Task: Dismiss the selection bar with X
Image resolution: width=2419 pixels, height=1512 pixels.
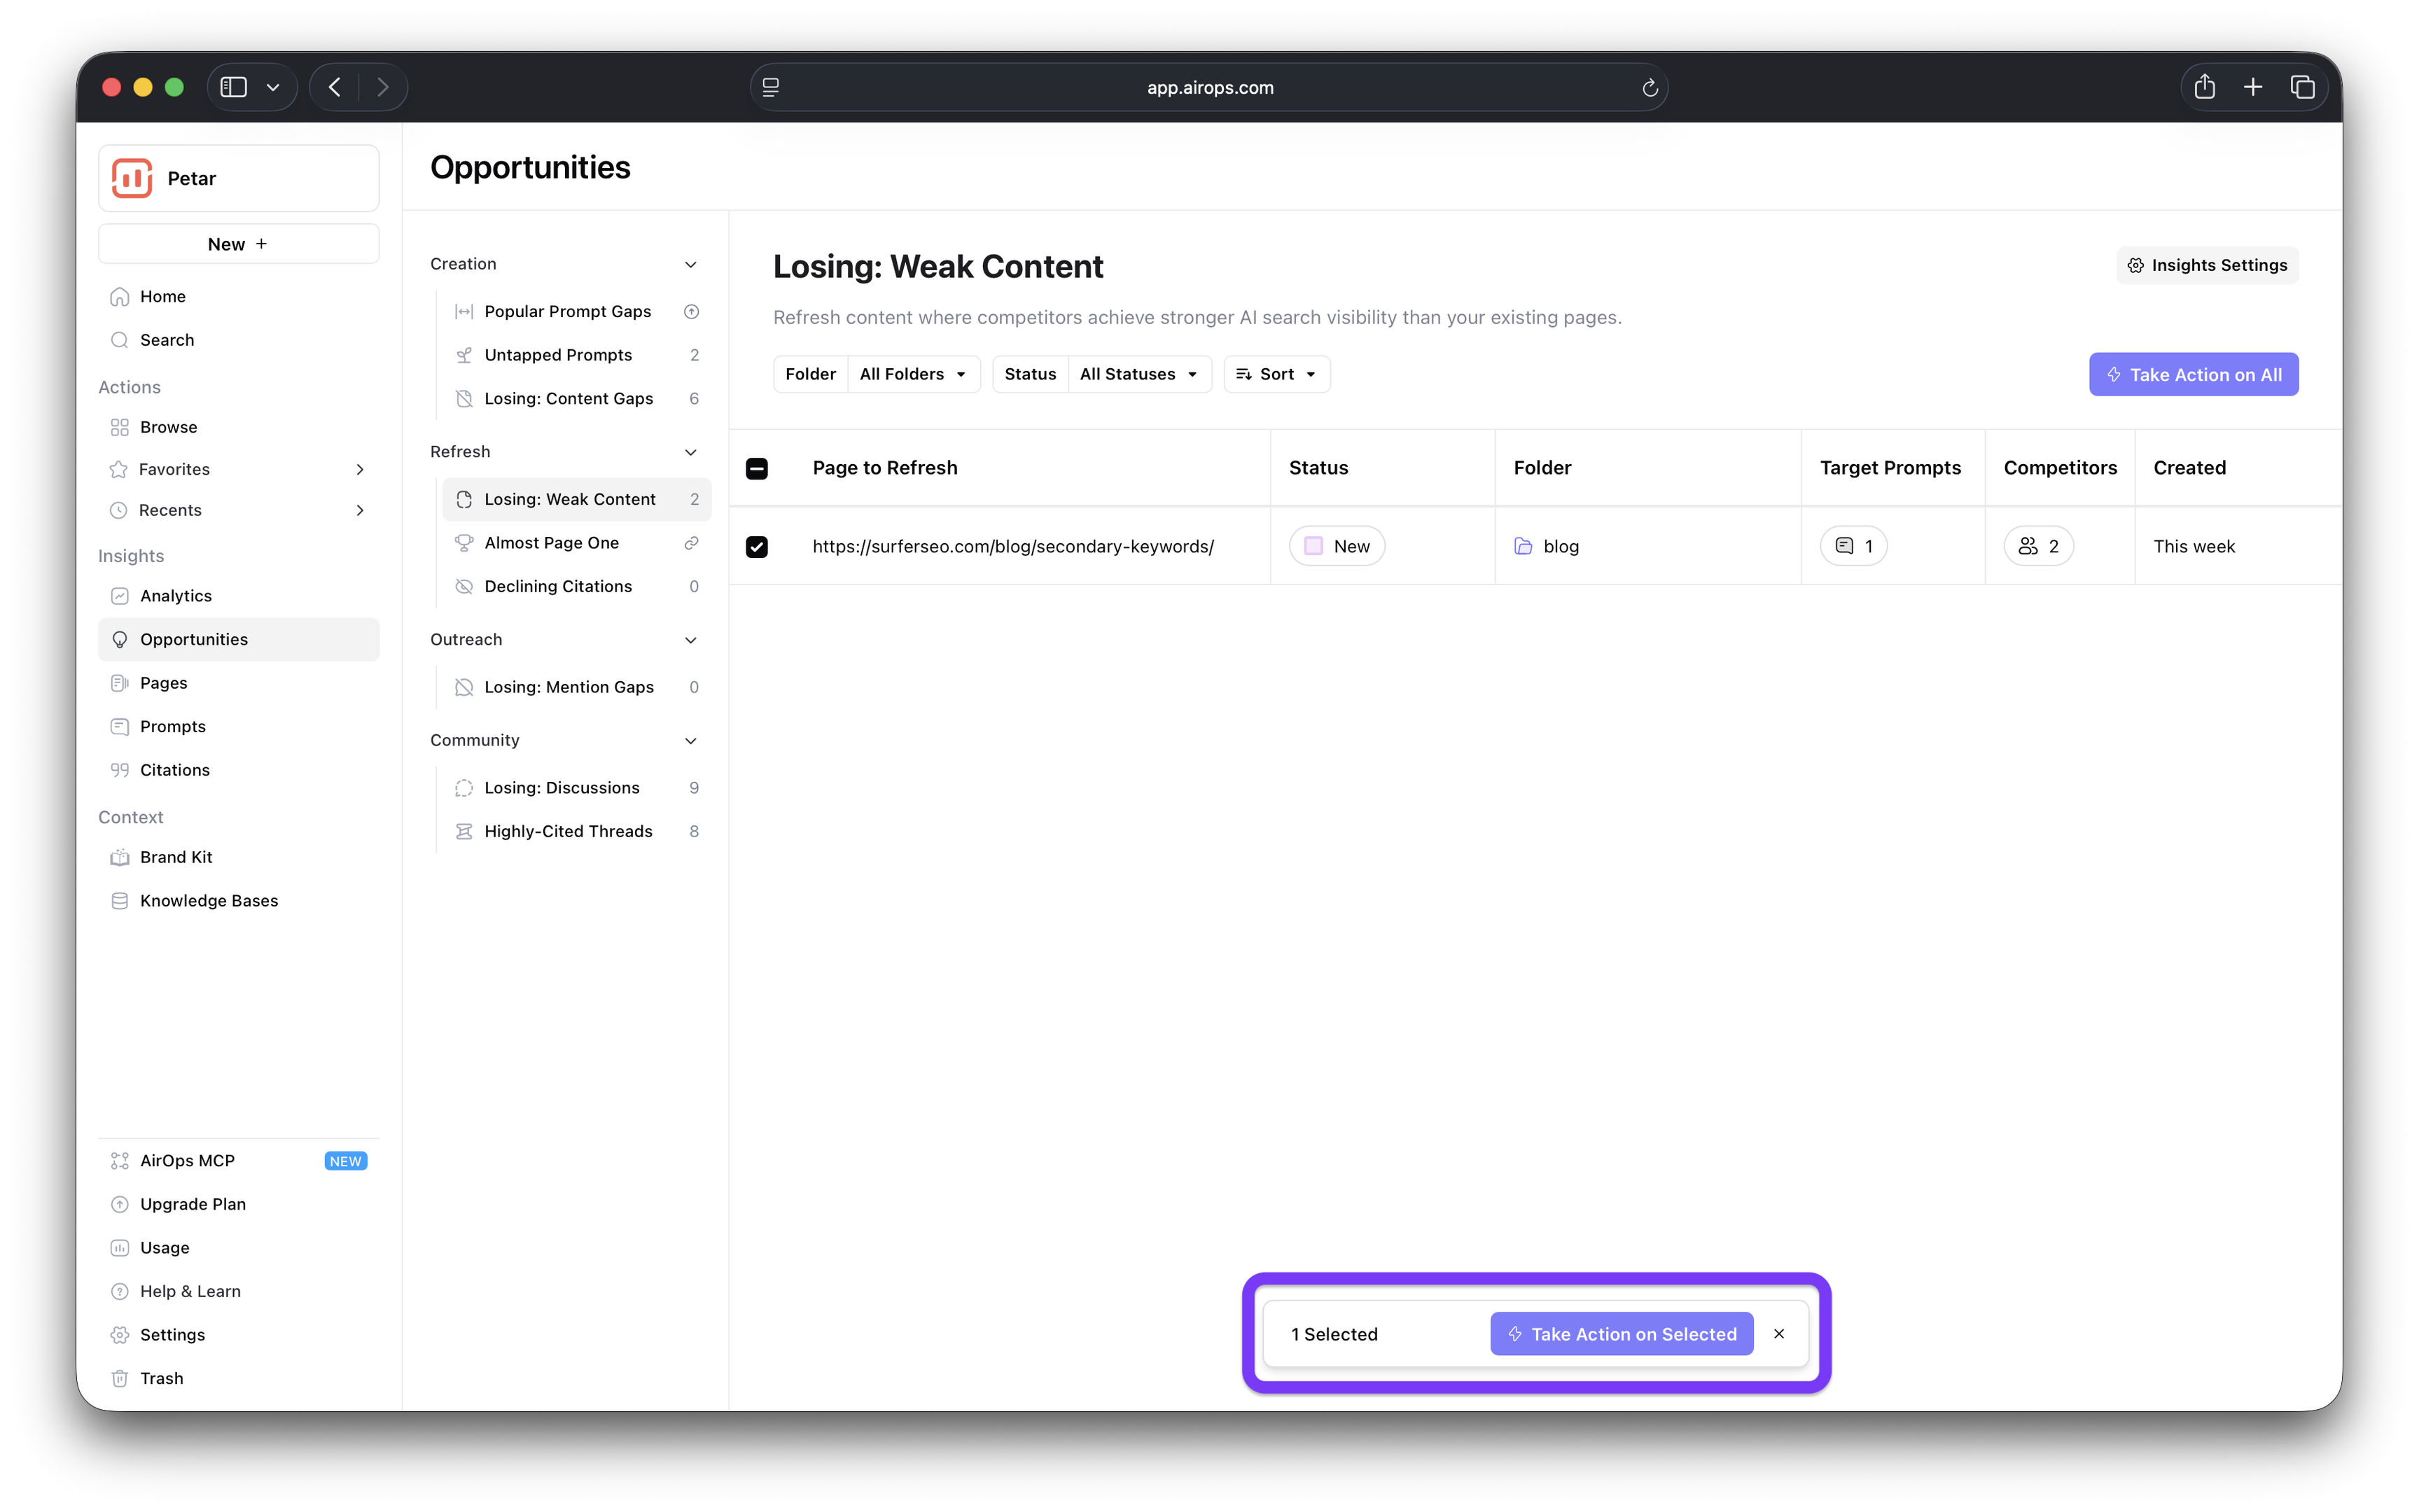Action: (x=1779, y=1334)
